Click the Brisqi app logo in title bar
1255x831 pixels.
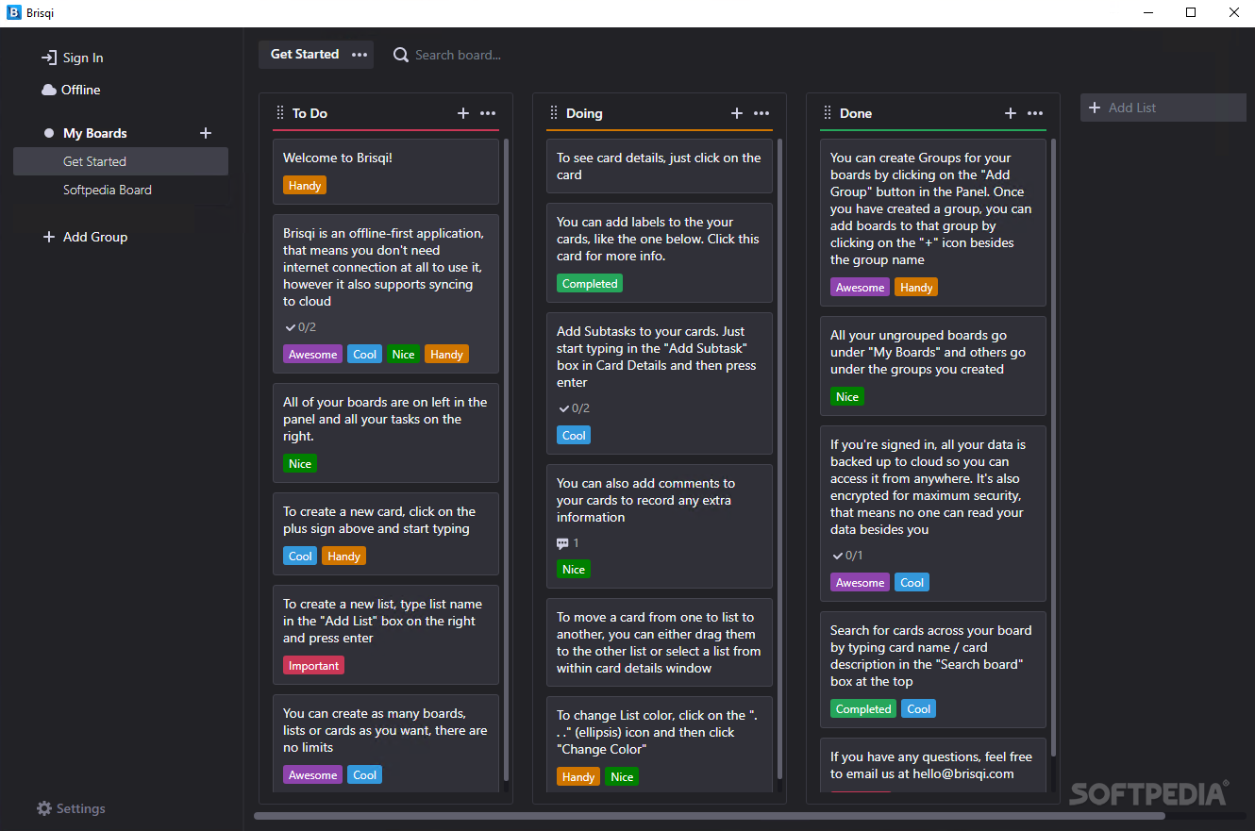point(13,13)
